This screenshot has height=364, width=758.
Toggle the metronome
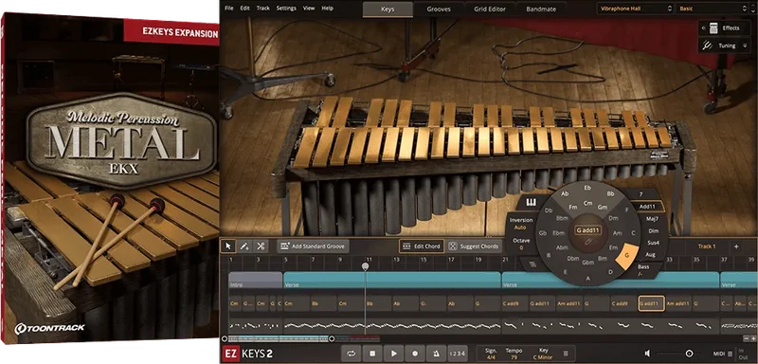(436, 354)
